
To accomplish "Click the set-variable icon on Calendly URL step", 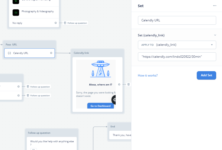I will pos(9,53).
